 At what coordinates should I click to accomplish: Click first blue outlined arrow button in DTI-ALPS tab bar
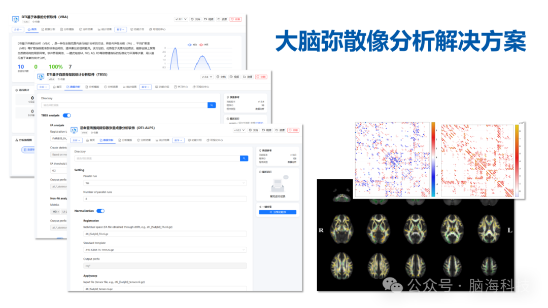76,140
